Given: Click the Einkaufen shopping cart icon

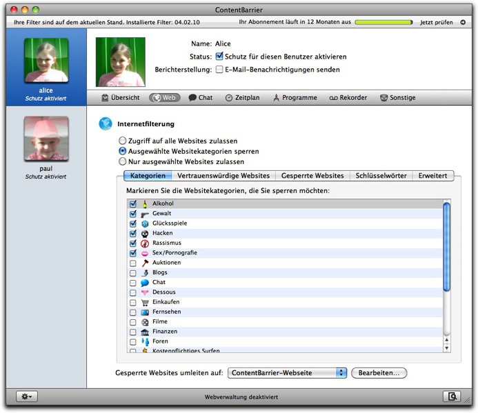Looking at the screenshot, I should coord(145,303).
